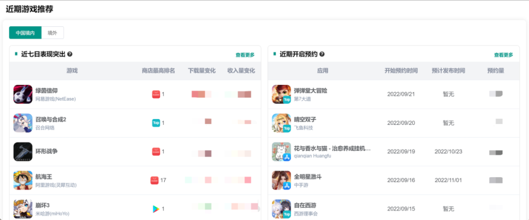Click publisher qianqian Huangfu
The height and width of the screenshot is (220, 529).
pos(313,156)
